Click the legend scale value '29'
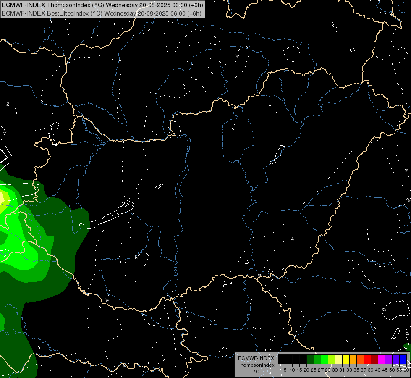Screen dimensions: 411x378 [x=328, y=370]
